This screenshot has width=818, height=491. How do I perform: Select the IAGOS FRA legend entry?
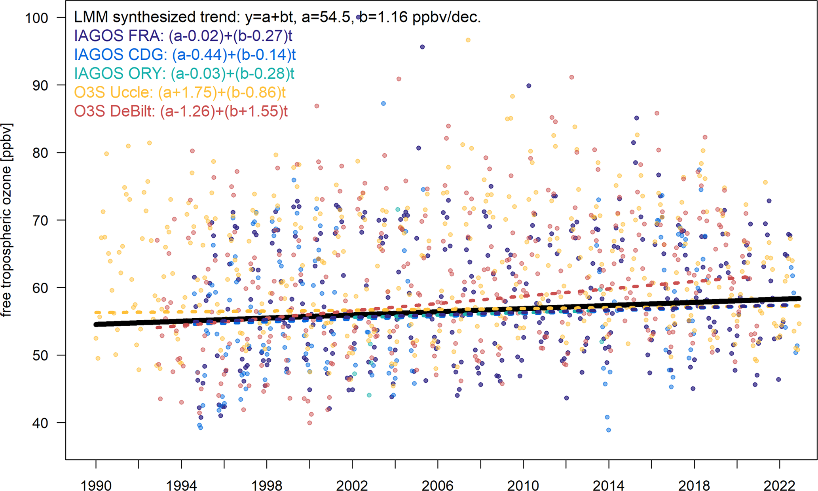click(183, 36)
